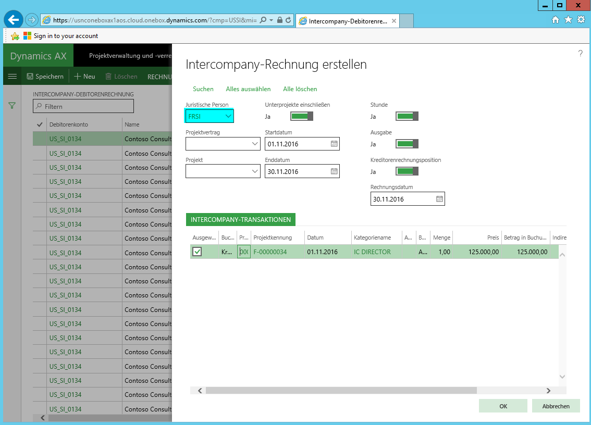Toggle the Stunde switch off
Image resolution: width=591 pixels, height=425 pixels.
(x=407, y=116)
